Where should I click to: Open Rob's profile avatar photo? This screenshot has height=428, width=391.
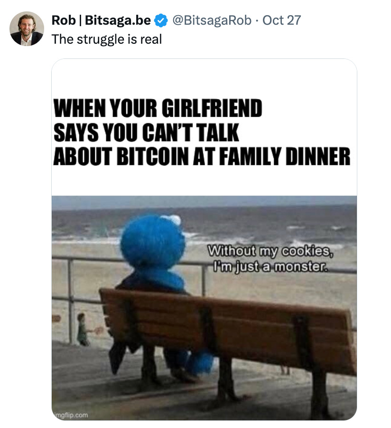27,29
